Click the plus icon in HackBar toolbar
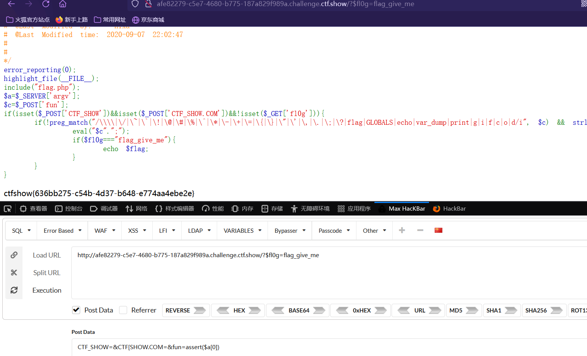 click(x=402, y=230)
